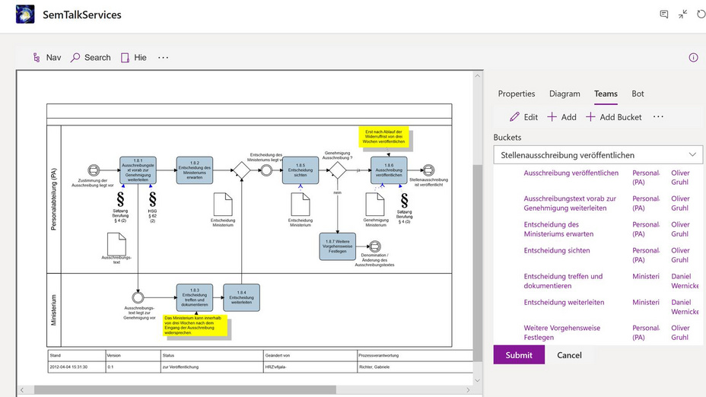
Task: Click the Submit button
Action: click(x=519, y=355)
